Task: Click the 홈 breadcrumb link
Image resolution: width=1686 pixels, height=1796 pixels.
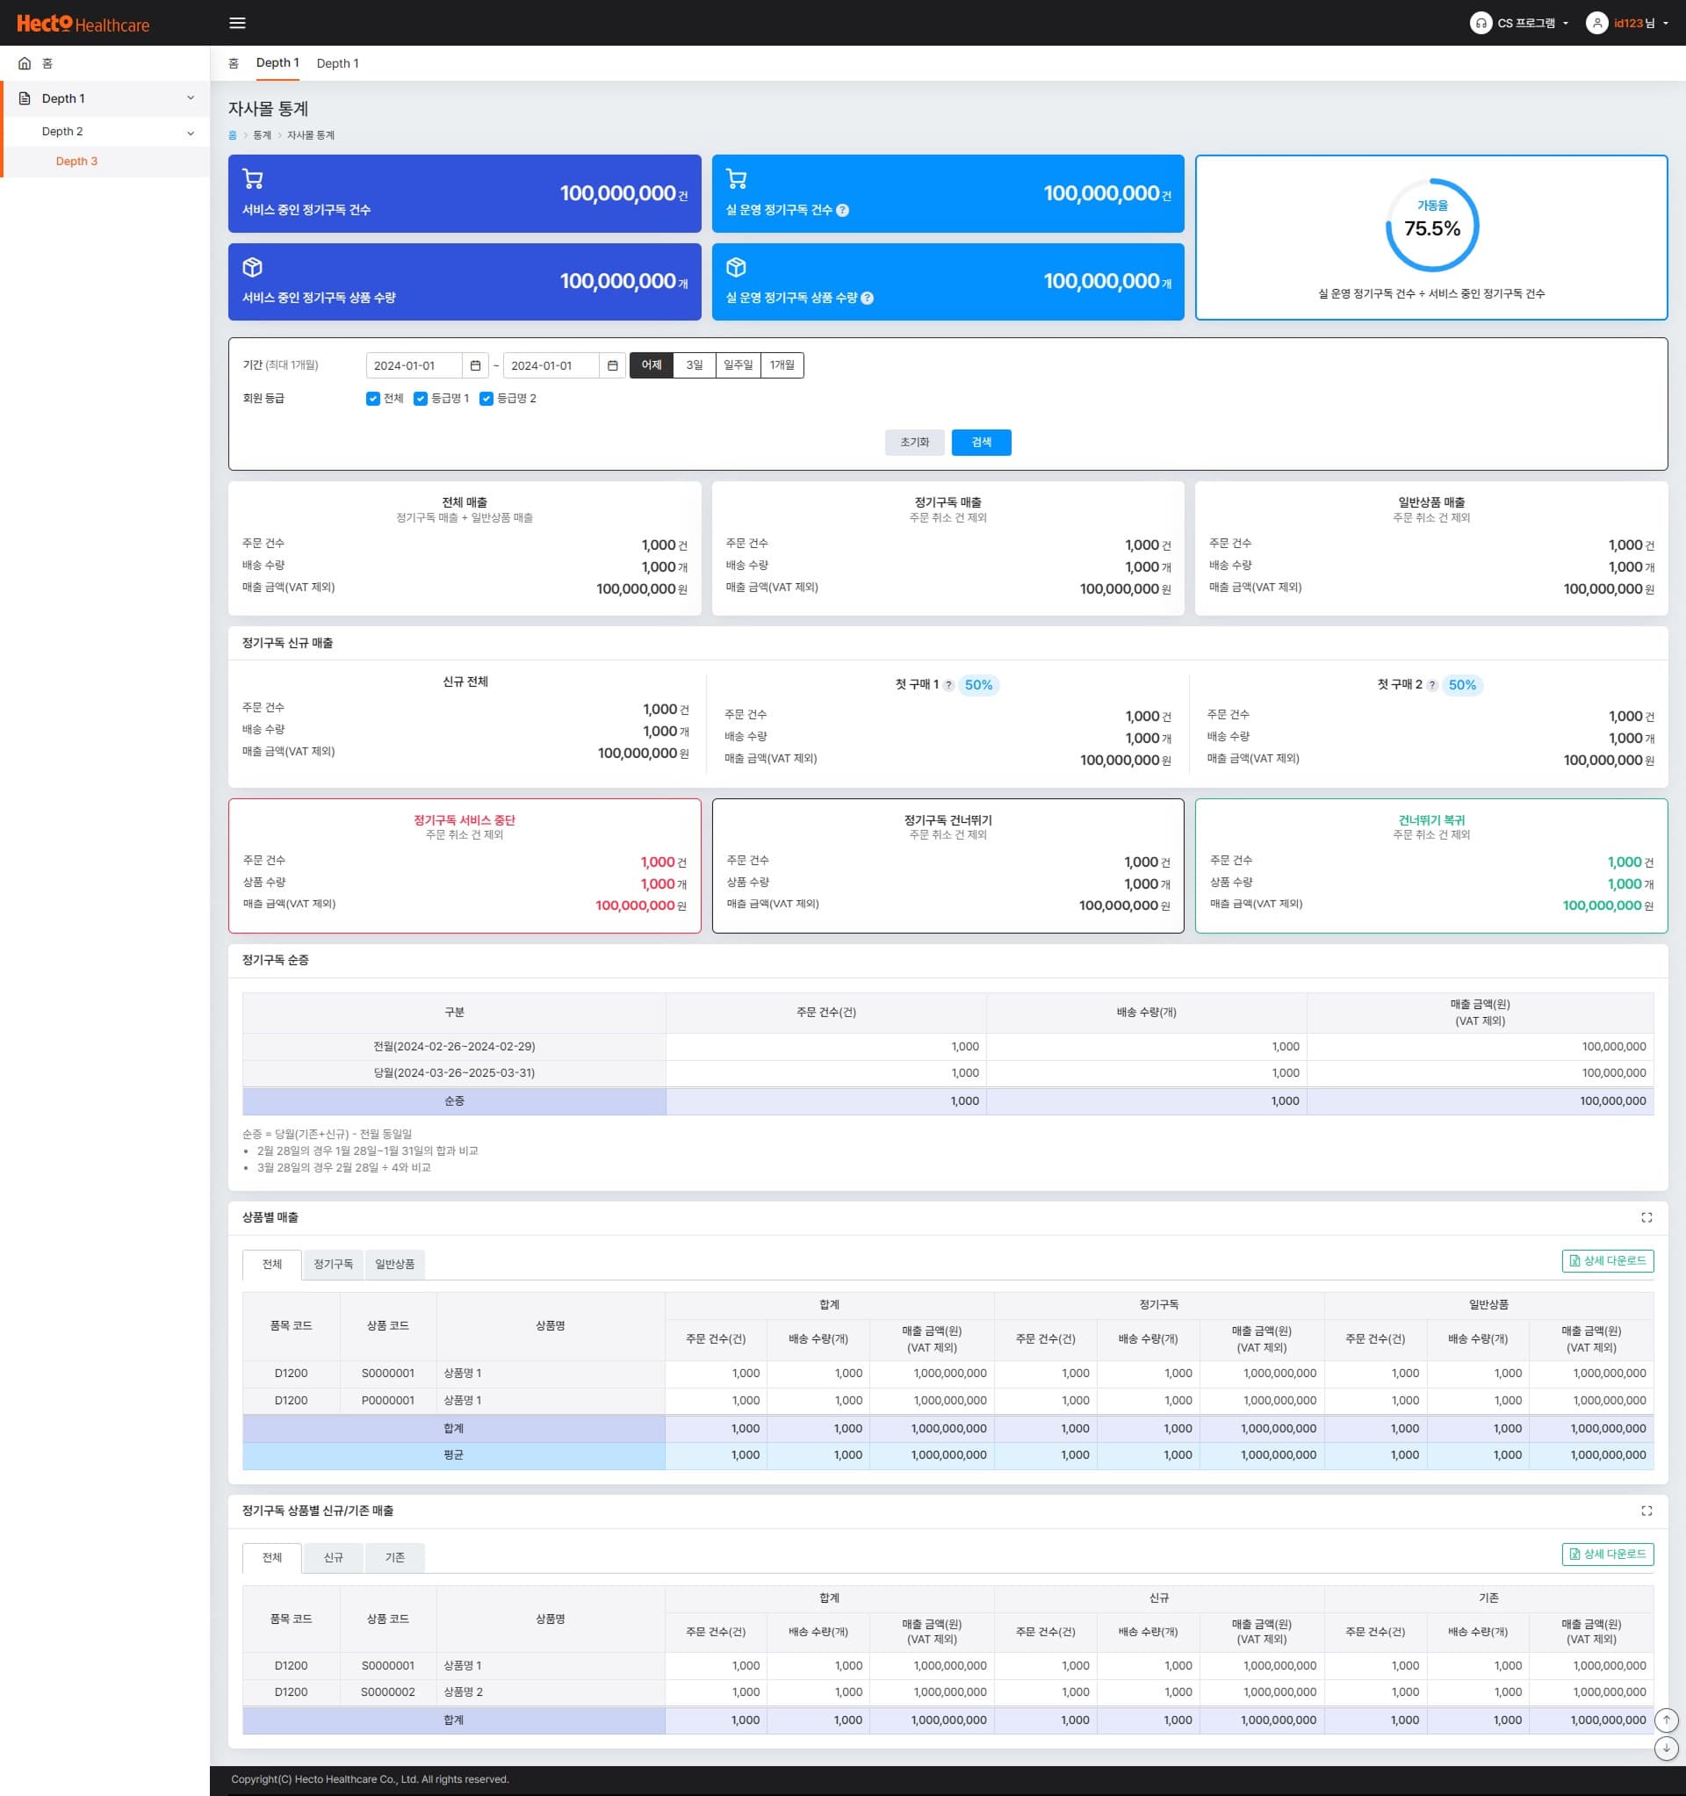Action: point(232,135)
